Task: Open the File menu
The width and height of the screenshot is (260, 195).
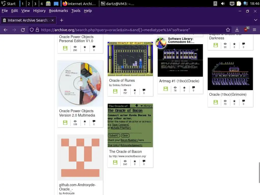Action: pos(5,11)
